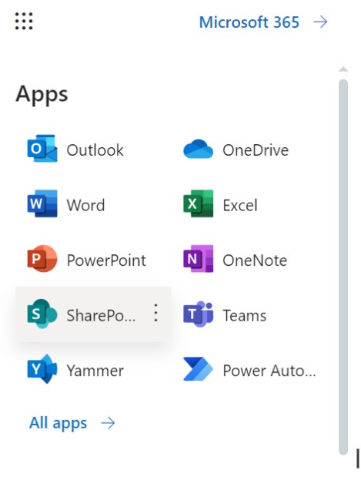Image resolution: width=361 pixels, height=477 pixels.
Task: Launch PowerPoint from its icon
Action: (x=42, y=259)
